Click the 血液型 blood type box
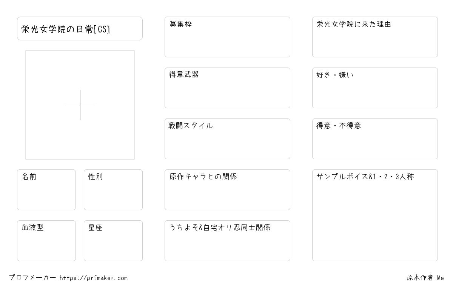453x283 pixels. (46, 241)
